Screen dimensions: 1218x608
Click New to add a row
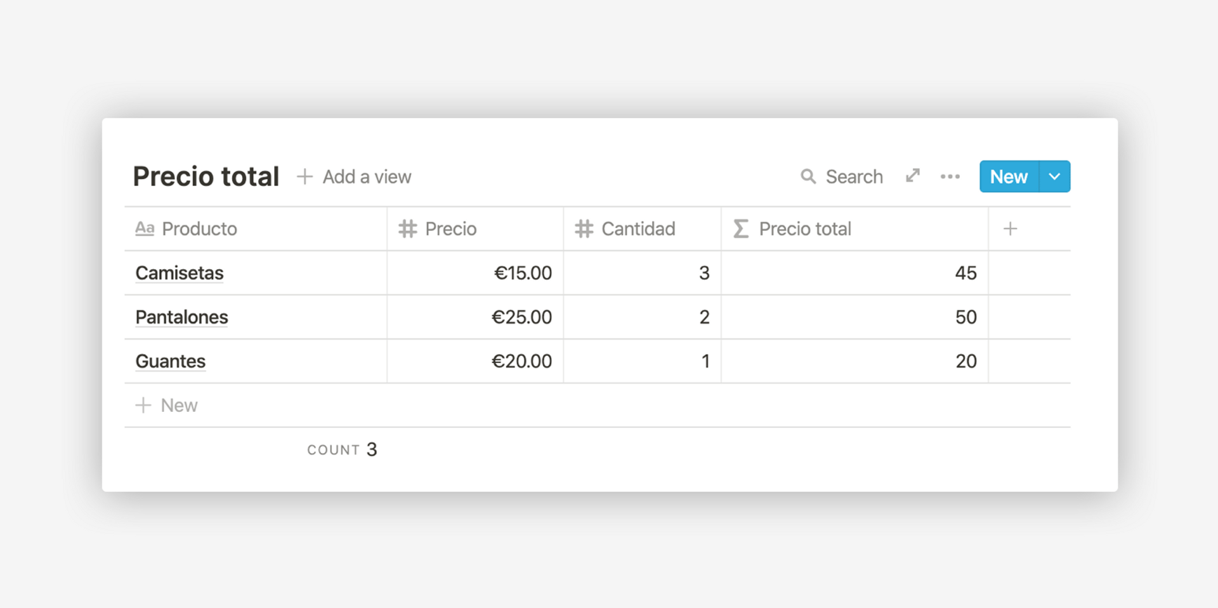pos(166,405)
